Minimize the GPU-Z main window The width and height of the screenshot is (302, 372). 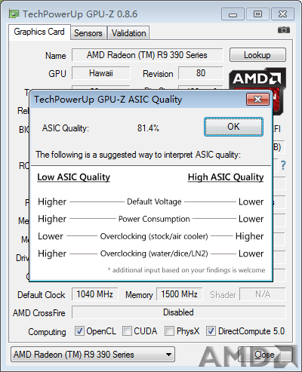coord(233,14)
